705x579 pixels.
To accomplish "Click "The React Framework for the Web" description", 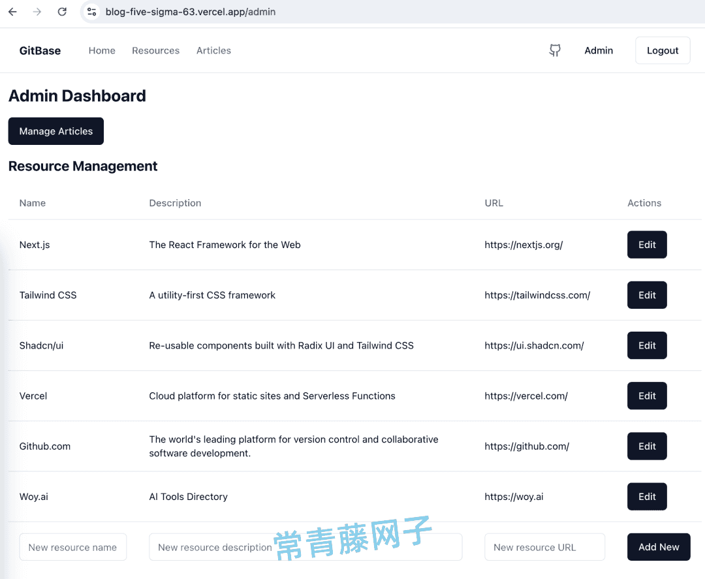I will point(225,245).
